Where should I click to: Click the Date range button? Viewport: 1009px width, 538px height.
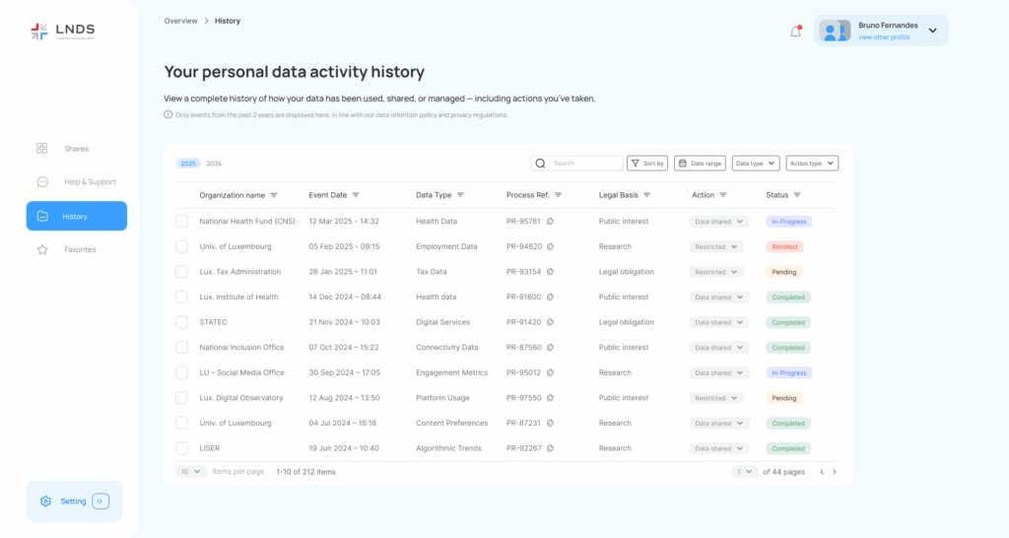[701, 164]
